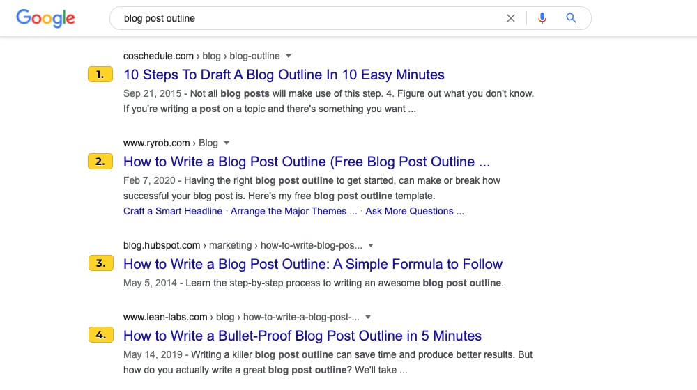Open 'A Simple Formula to Follow' HubSpot result

tap(313, 264)
